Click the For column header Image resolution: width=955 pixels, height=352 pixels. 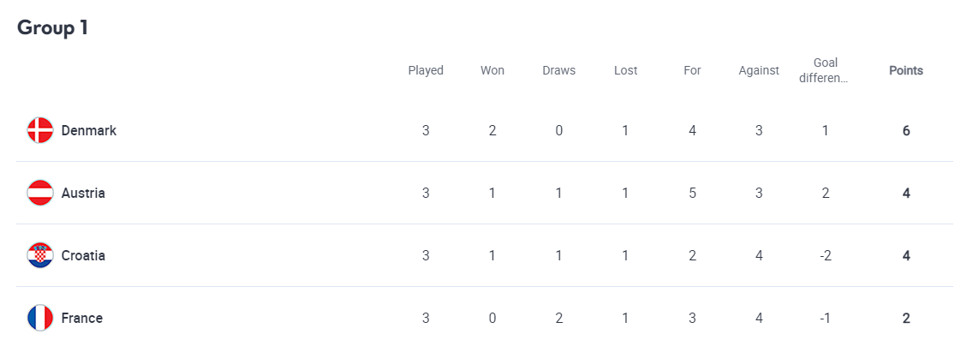tap(692, 70)
